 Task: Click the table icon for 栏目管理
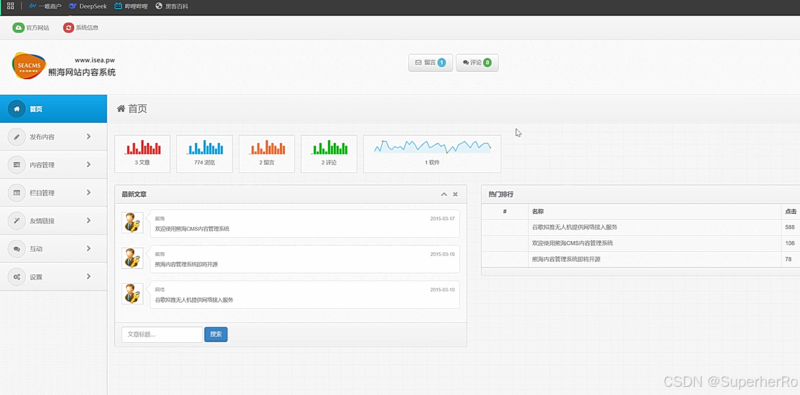(x=16, y=192)
